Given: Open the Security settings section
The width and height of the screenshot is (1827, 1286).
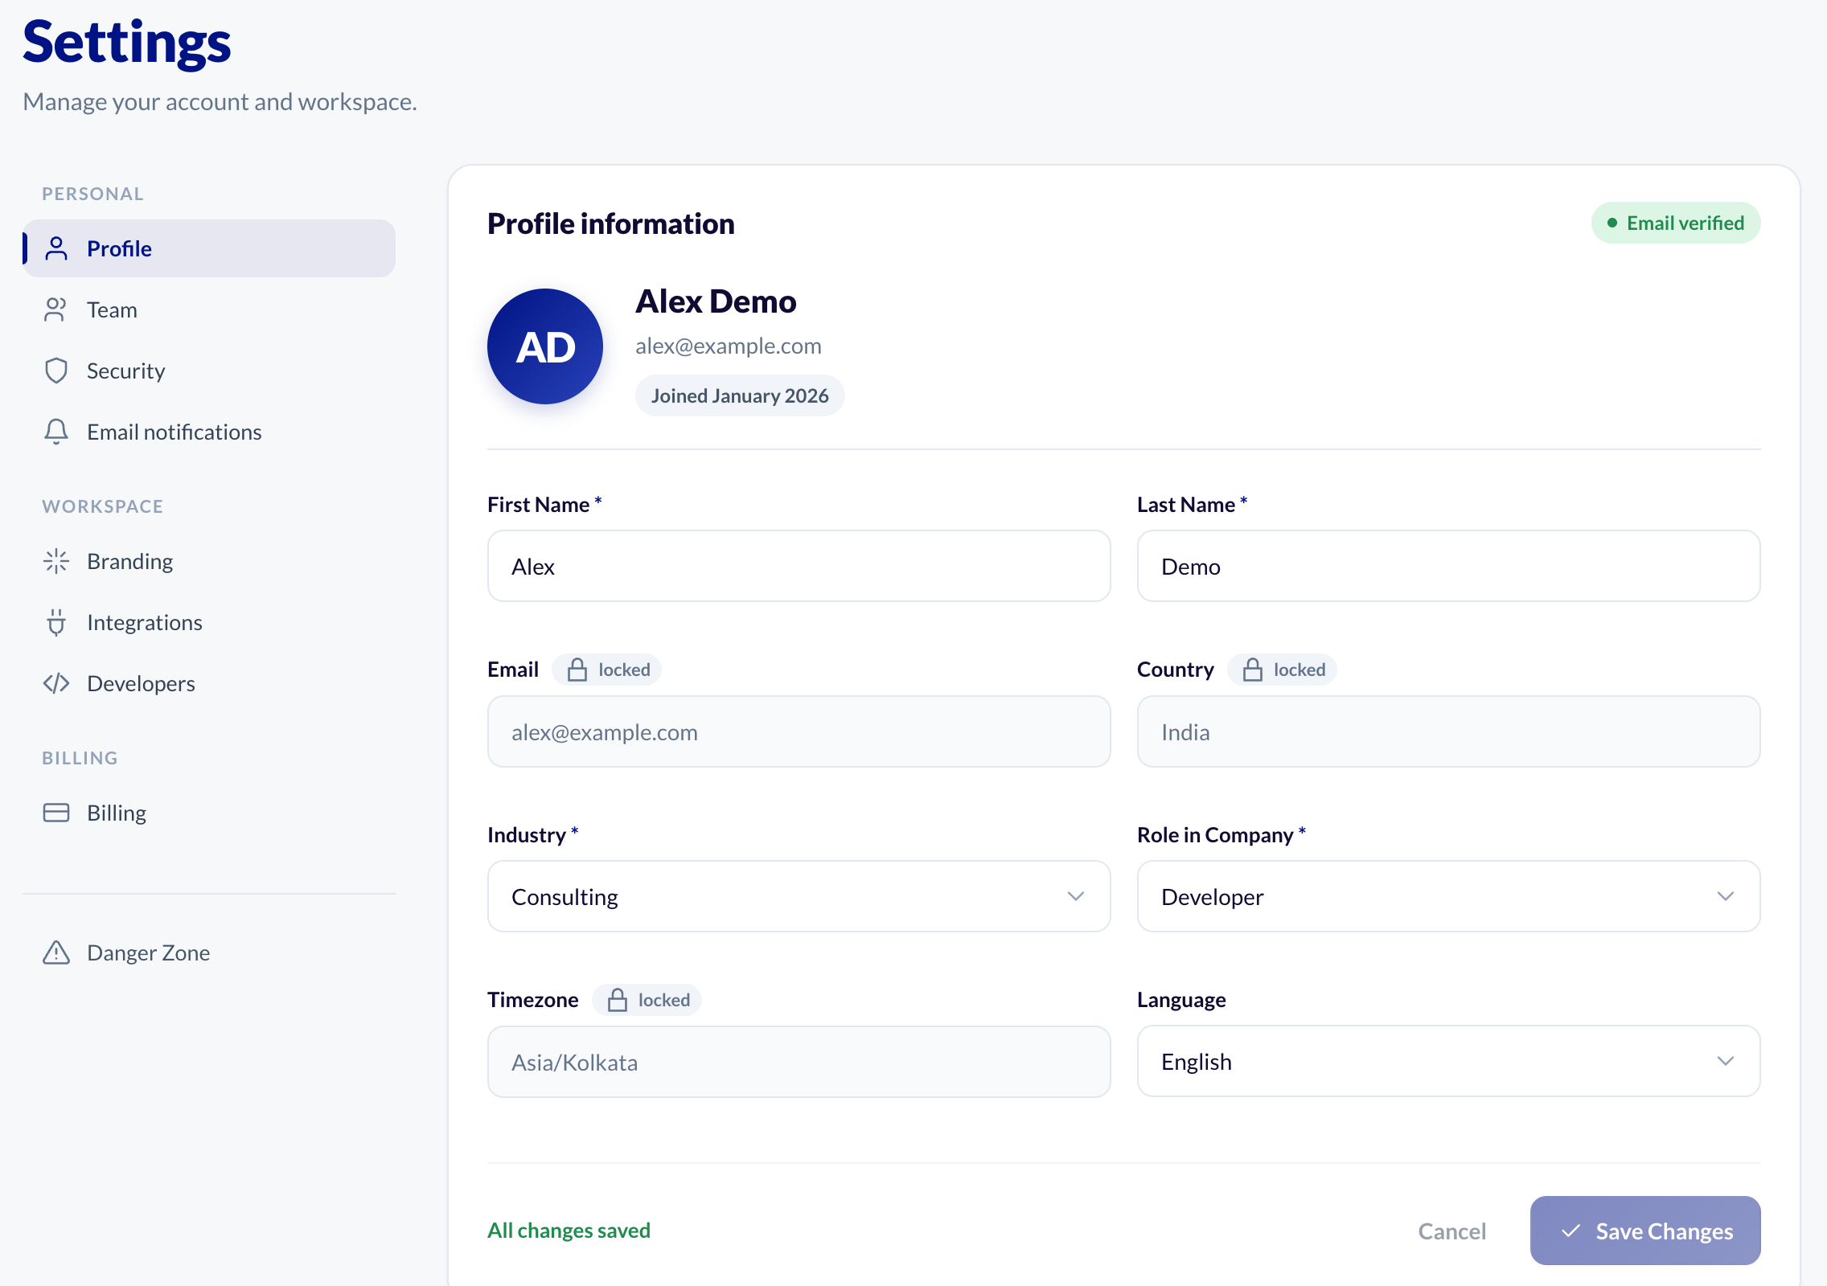Looking at the screenshot, I should (x=209, y=371).
